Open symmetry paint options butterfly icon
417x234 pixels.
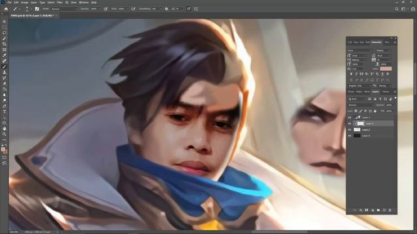click(196, 8)
